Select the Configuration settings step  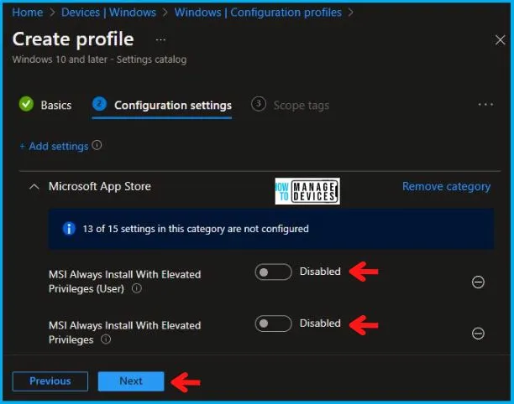(x=162, y=106)
